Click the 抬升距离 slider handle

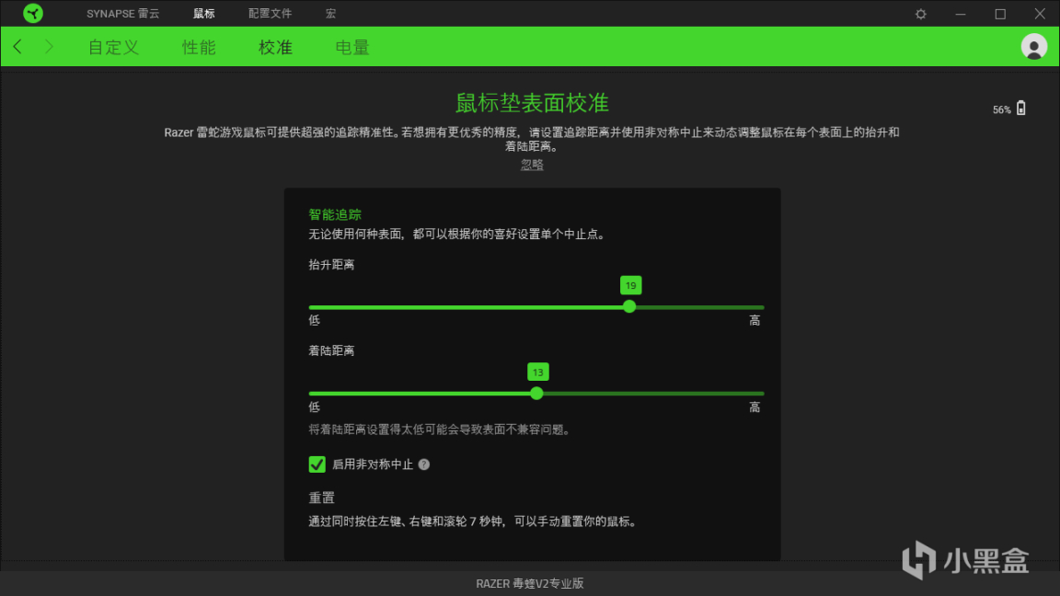pos(629,307)
